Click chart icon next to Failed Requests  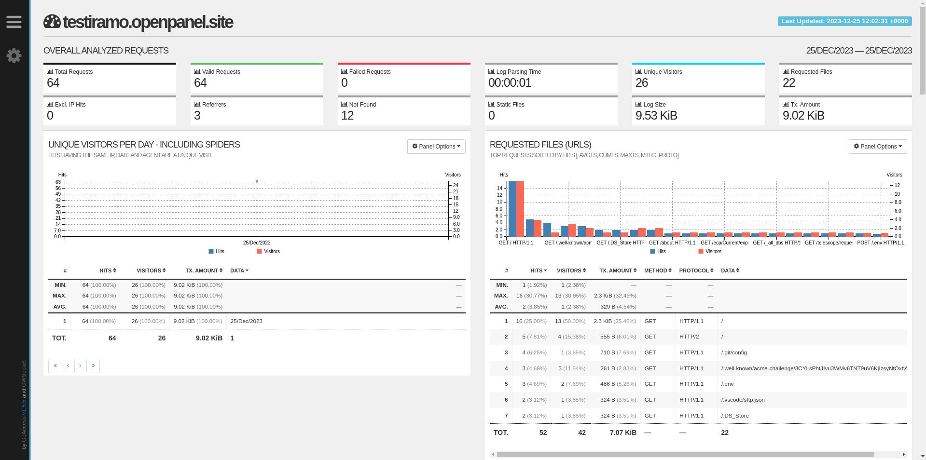coord(344,71)
